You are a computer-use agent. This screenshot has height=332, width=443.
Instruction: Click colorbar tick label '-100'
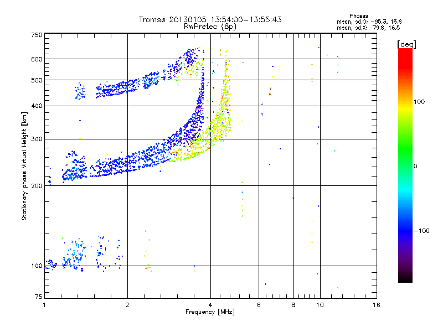coord(422,231)
